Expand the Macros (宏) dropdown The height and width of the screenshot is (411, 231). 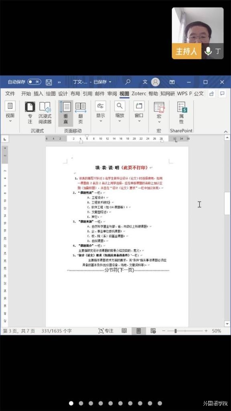tap(159, 113)
